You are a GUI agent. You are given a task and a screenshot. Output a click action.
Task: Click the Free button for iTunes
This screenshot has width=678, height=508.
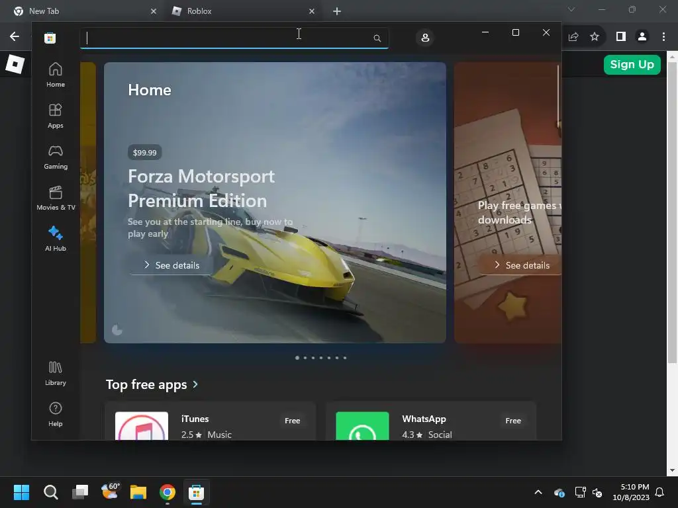tap(292, 420)
